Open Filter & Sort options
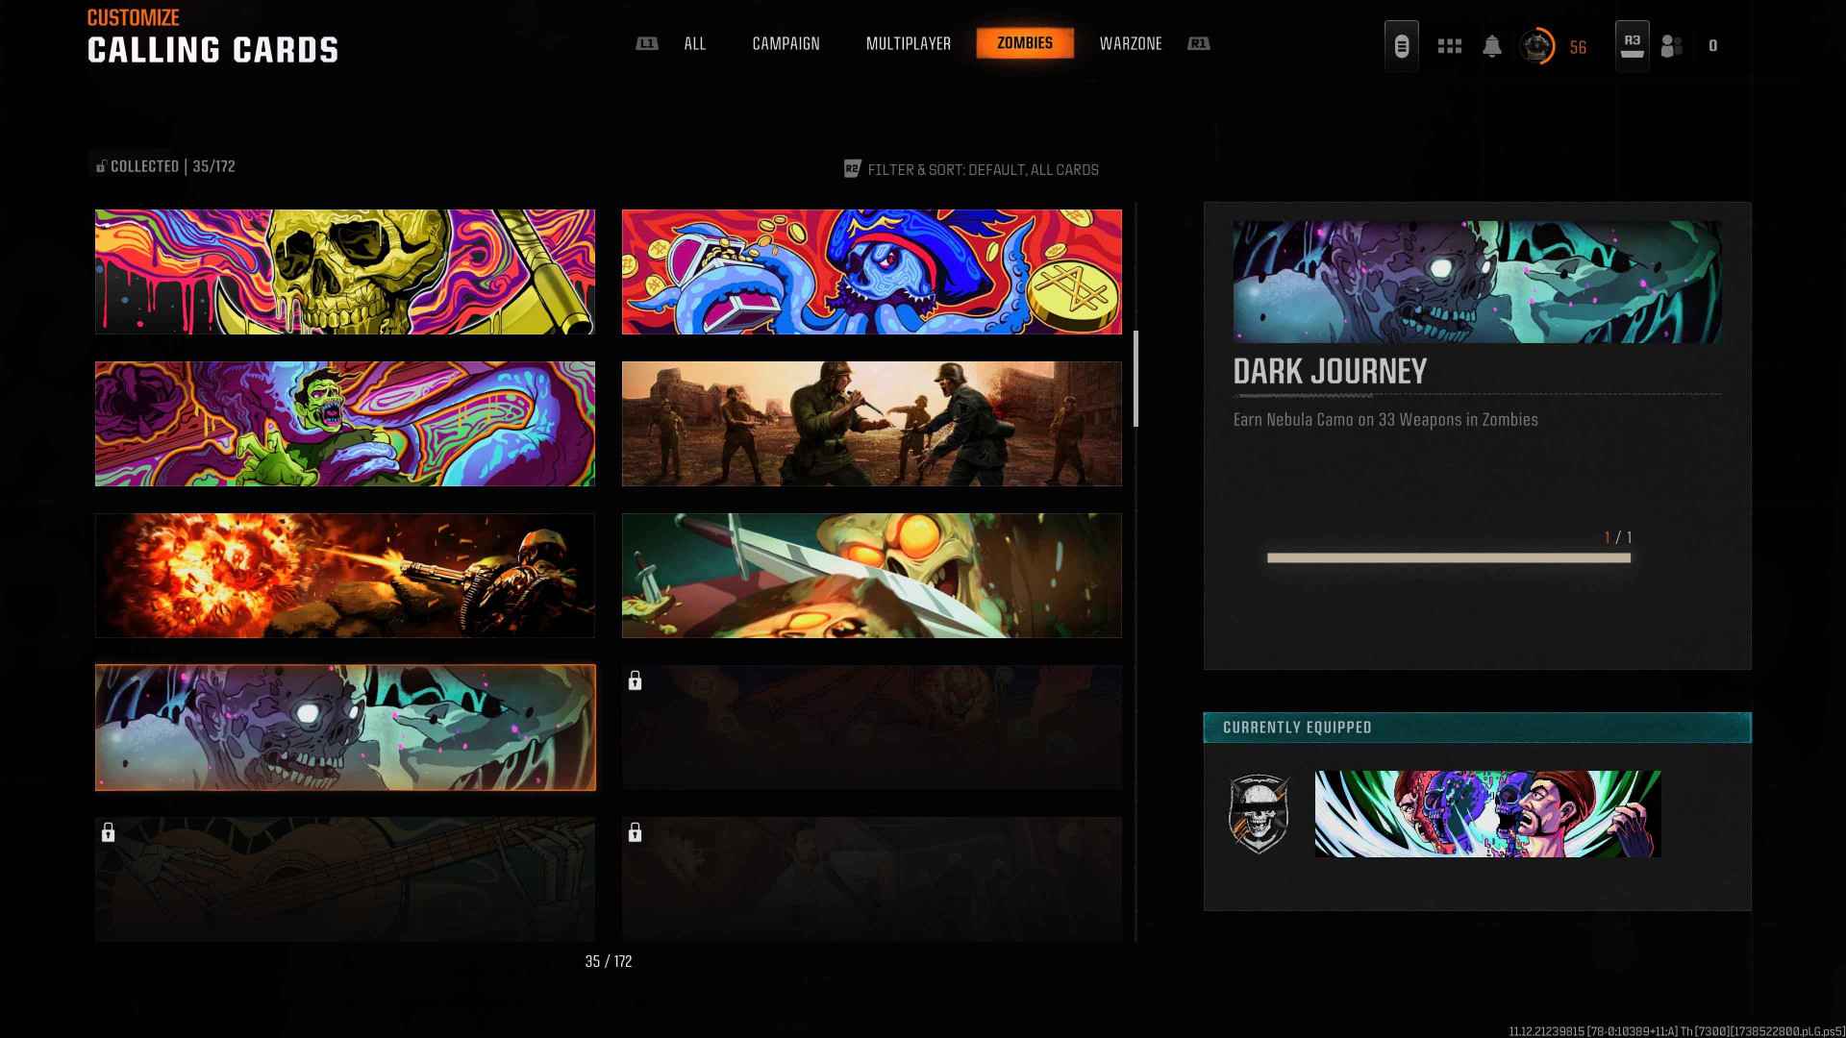1846x1038 pixels. [x=971, y=169]
